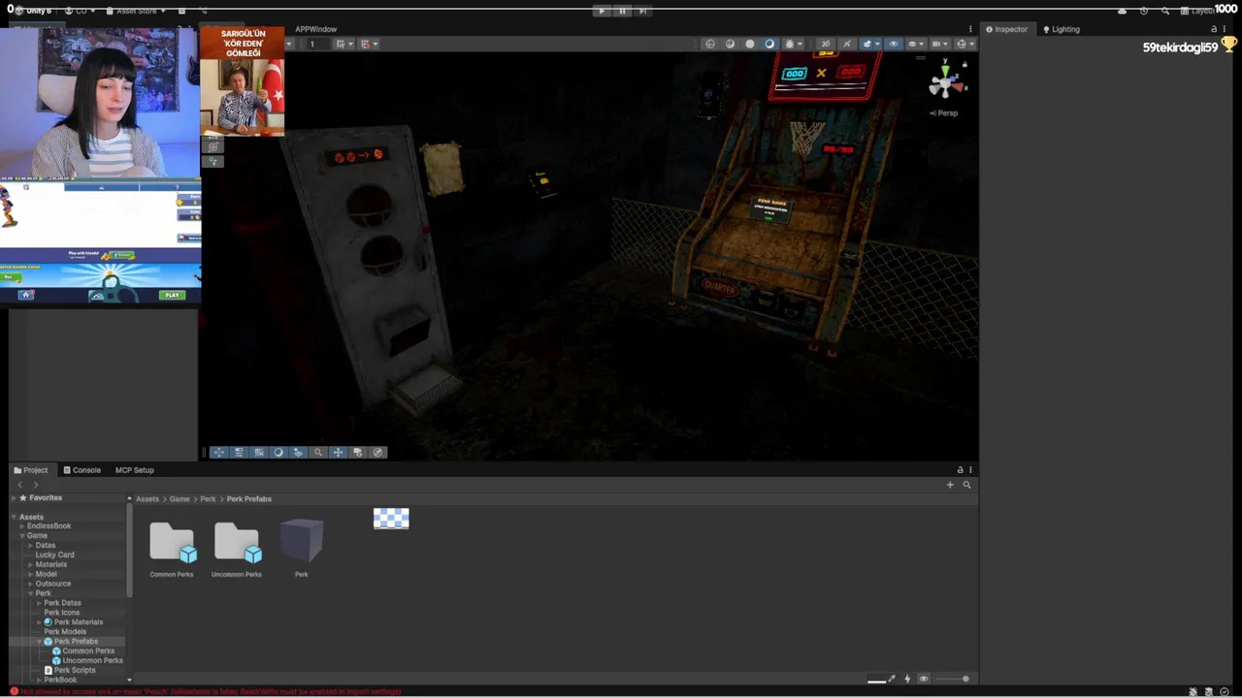Open the scene camera settings dropdown
Screen dimensions: 1242x698
pyautogui.click(x=941, y=44)
